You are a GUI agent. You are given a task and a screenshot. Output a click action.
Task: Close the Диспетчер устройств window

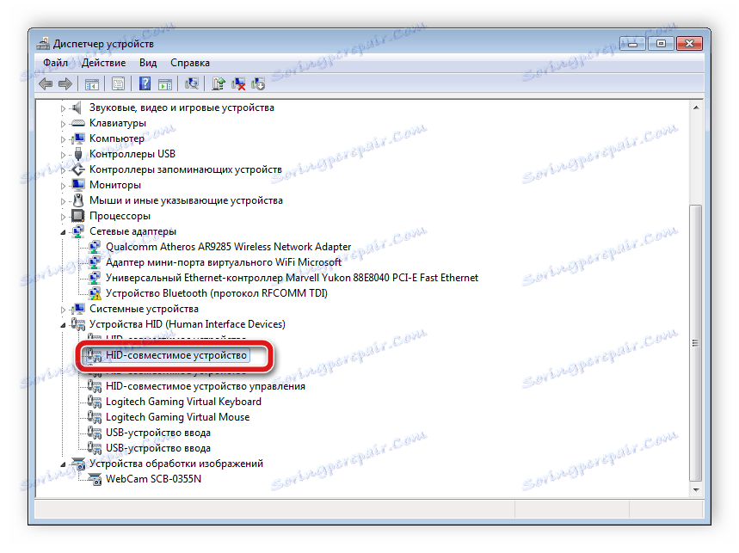pos(689,44)
